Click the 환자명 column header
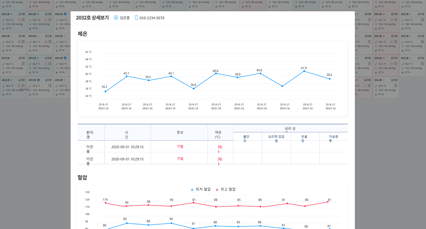Image resolution: width=426 pixels, height=229 pixels. [90, 135]
